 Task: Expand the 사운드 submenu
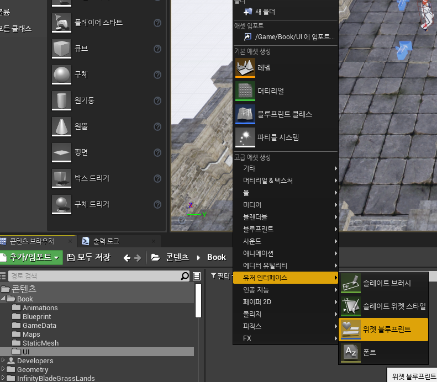[286, 241]
